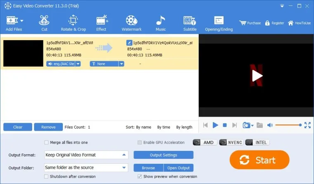This screenshot has width=314, height=184.
Task: Skip to next track in player
Action: [234, 125]
